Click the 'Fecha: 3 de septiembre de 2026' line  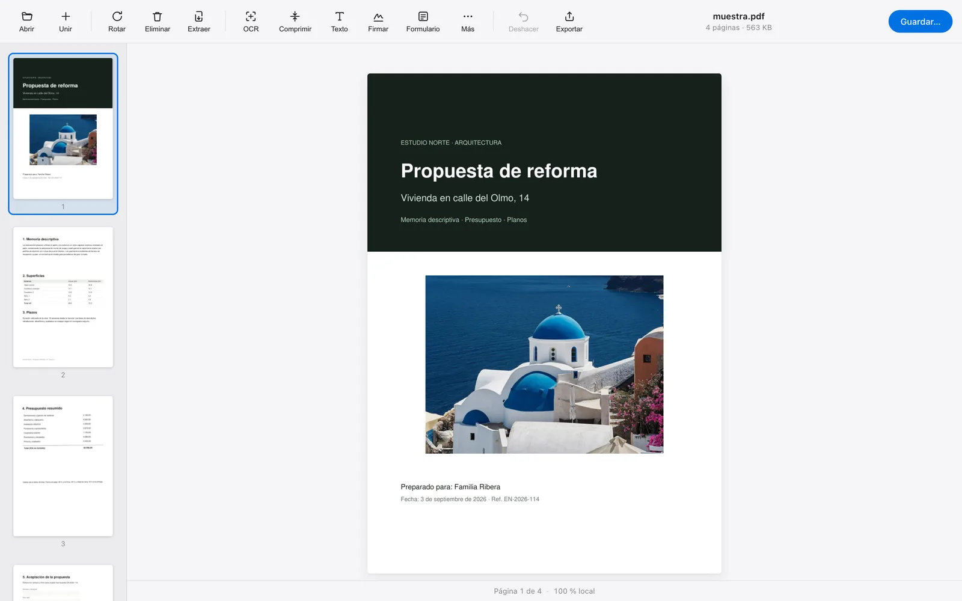coord(470,499)
